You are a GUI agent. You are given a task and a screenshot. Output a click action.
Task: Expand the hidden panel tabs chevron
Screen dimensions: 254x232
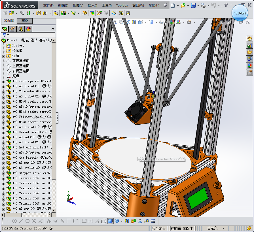point(53,29)
